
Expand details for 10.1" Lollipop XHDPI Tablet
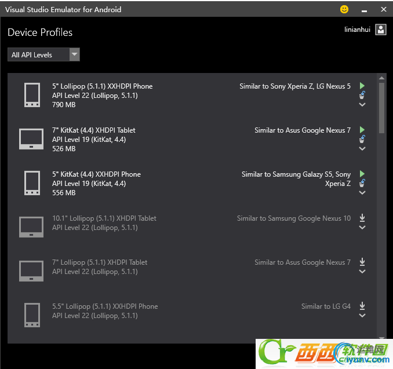pos(362,228)
